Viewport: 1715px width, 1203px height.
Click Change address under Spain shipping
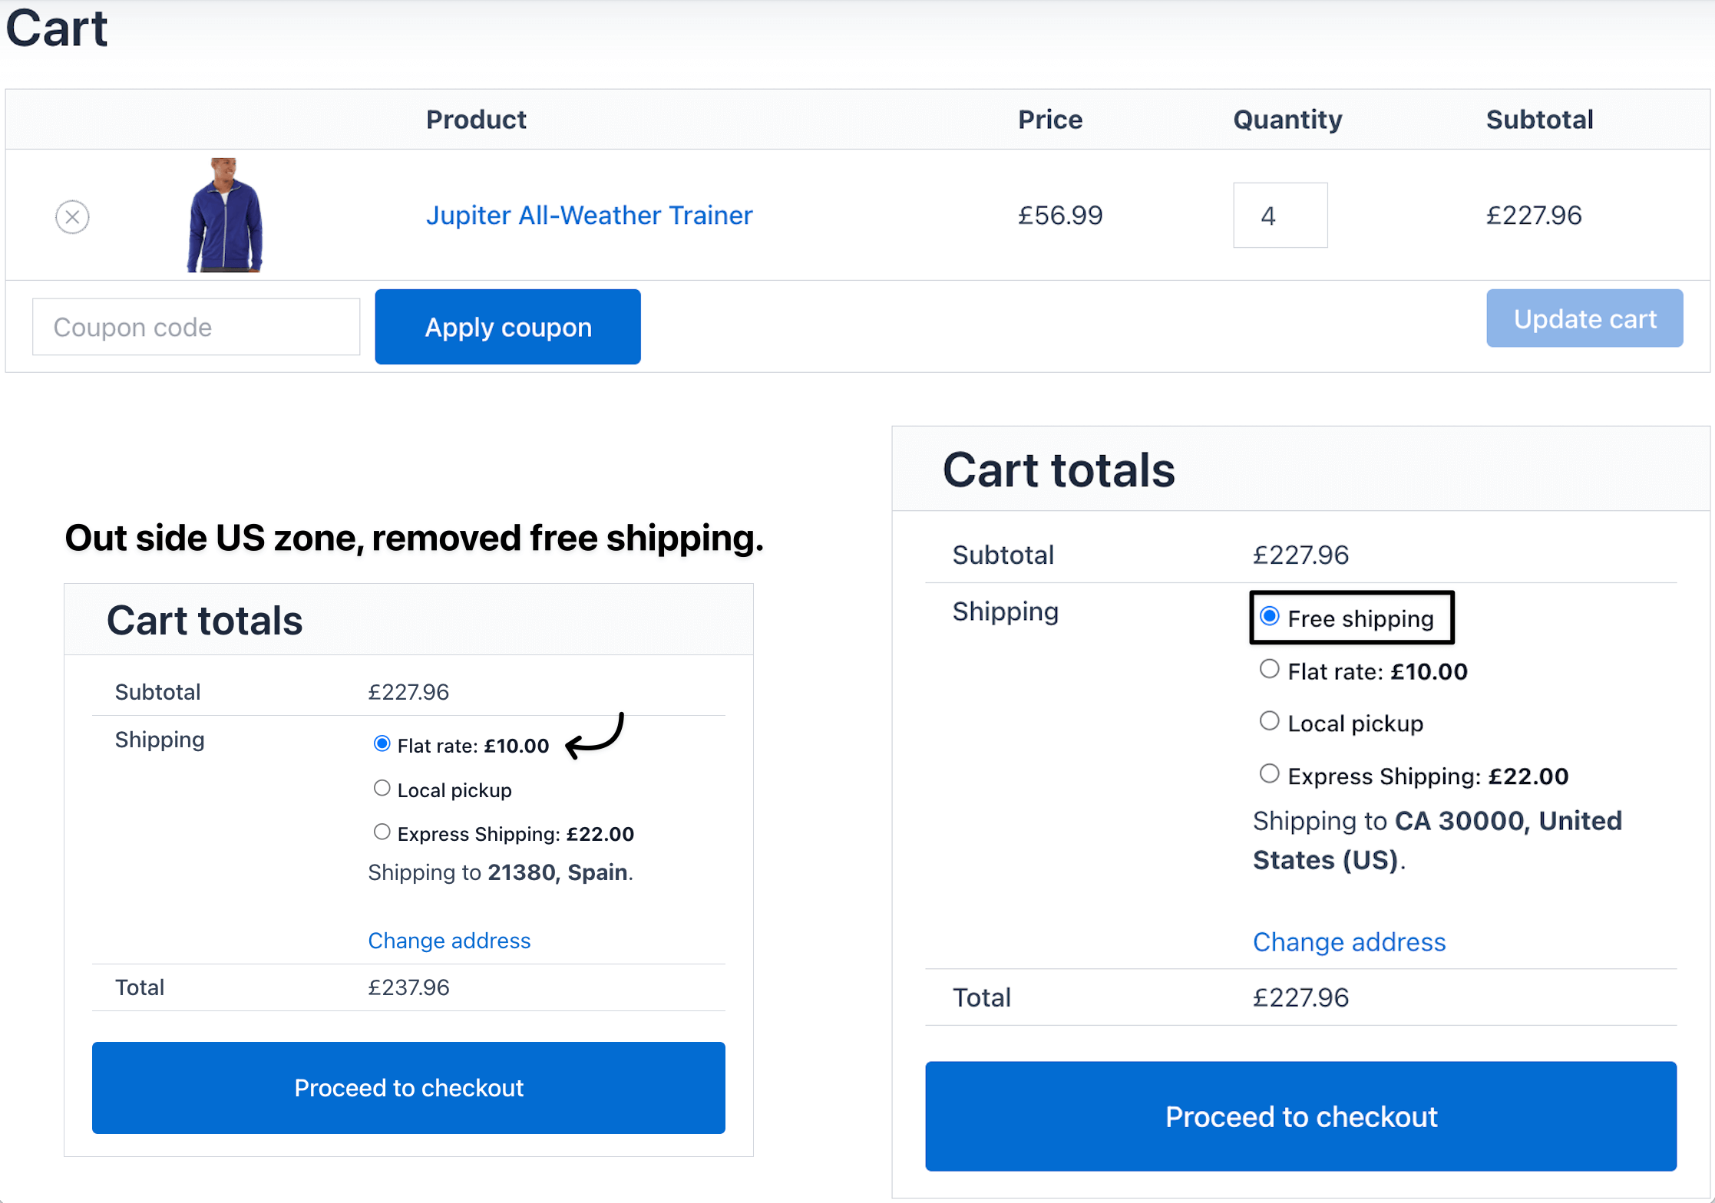(x=449, y=941)
